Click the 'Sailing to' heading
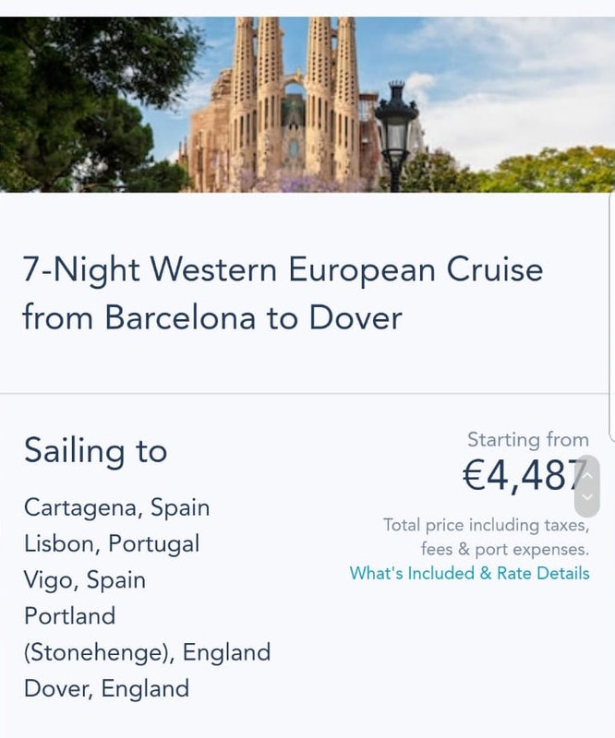 (95, 451)
